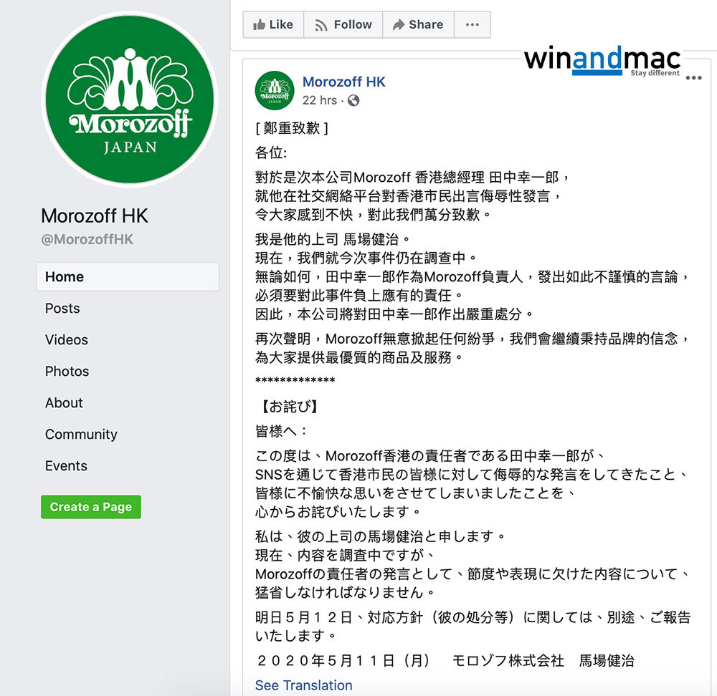This screenshot has height=696, width=717.
Task: Follow the Morozoff HK page
Action: tap(343, 24)
